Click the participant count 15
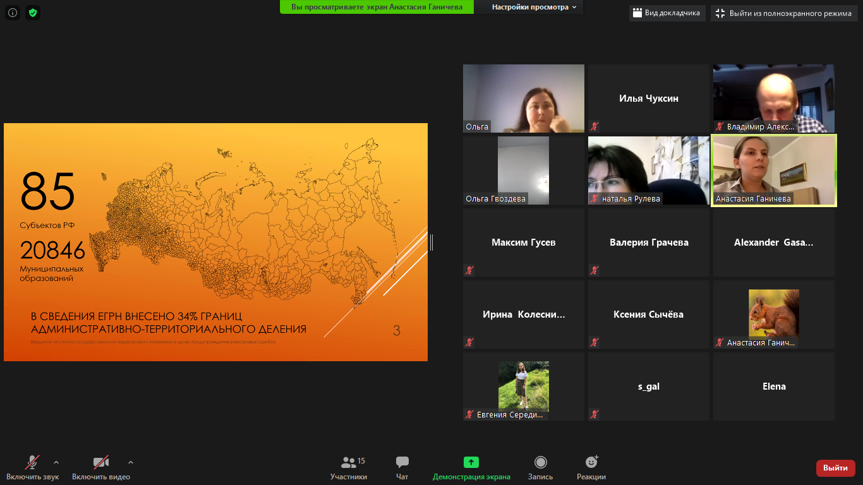 click(361, 461)
